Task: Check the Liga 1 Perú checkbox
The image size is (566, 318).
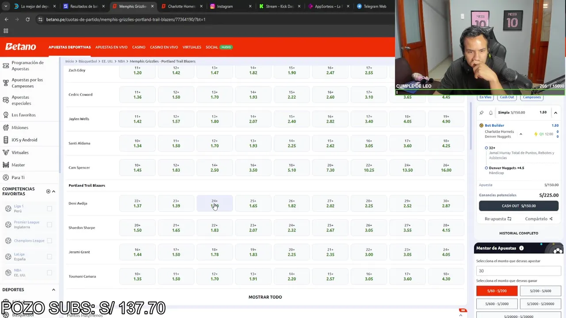Action: [x=50, y=208]
